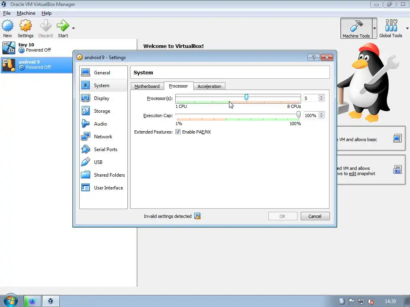Switch to the Motherboard tab
Viewport: 410px width, 307px height.
pos(147,86)
